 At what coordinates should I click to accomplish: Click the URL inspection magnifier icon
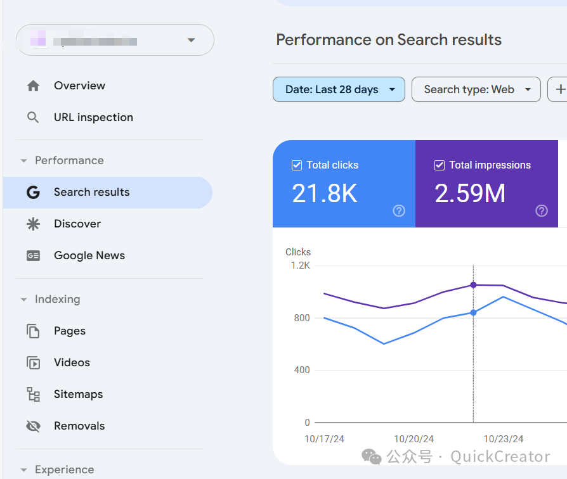point(34,118)
